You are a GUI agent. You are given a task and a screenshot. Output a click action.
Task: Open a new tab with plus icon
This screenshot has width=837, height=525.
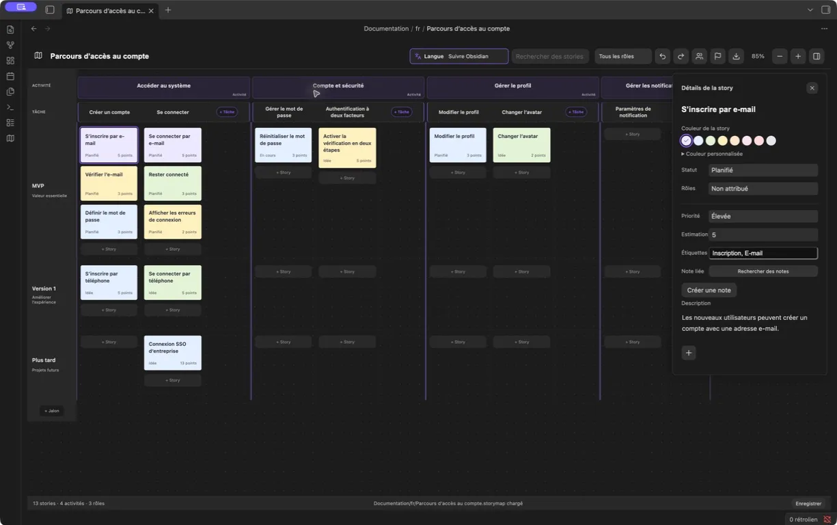[168, 10]
